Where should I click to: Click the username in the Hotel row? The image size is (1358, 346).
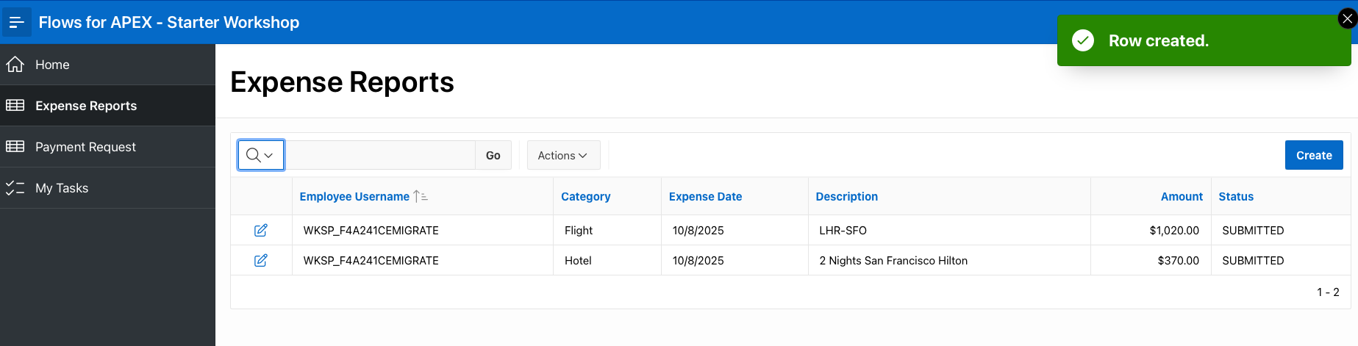371,260
